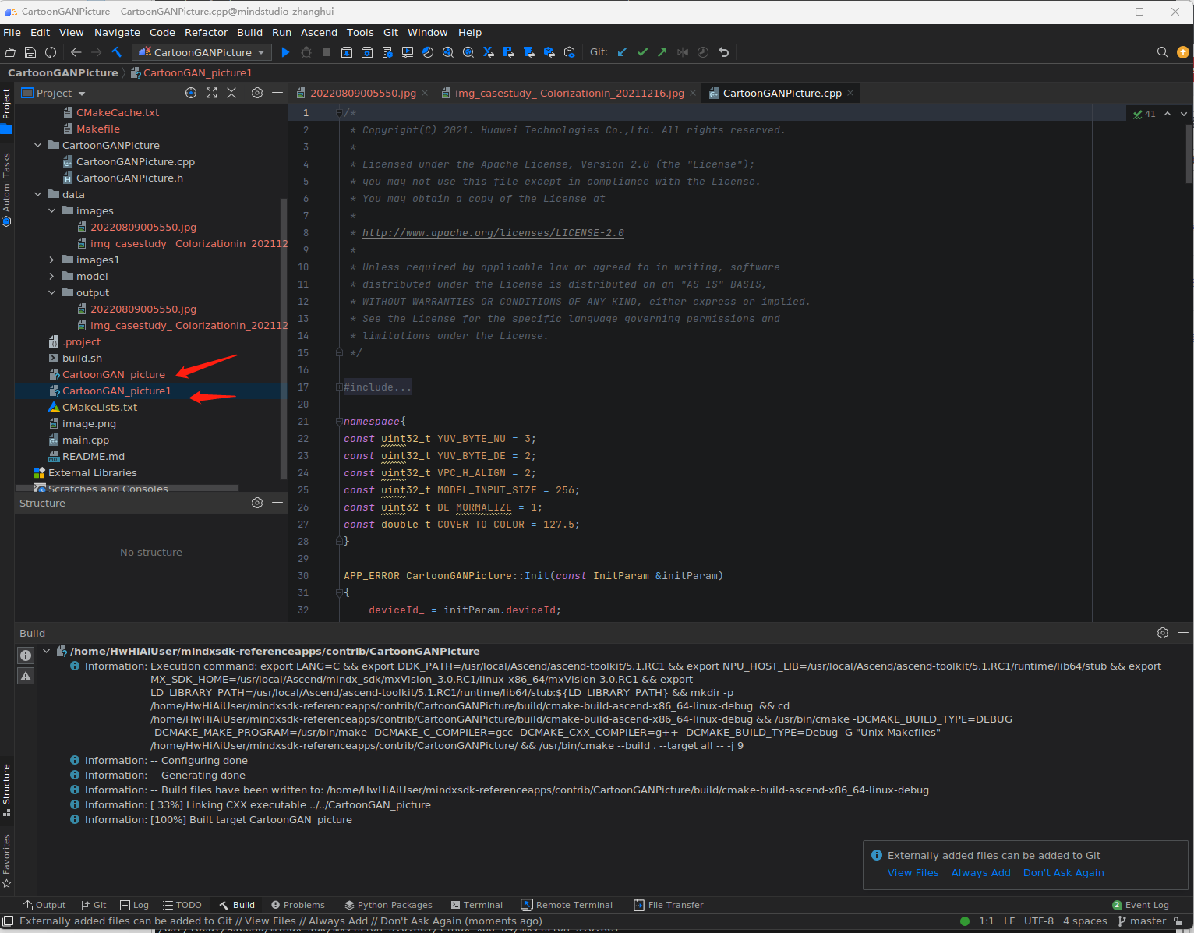Open the Ascend menu
The image size is (1194, 933).
click(x=319, y=33)
